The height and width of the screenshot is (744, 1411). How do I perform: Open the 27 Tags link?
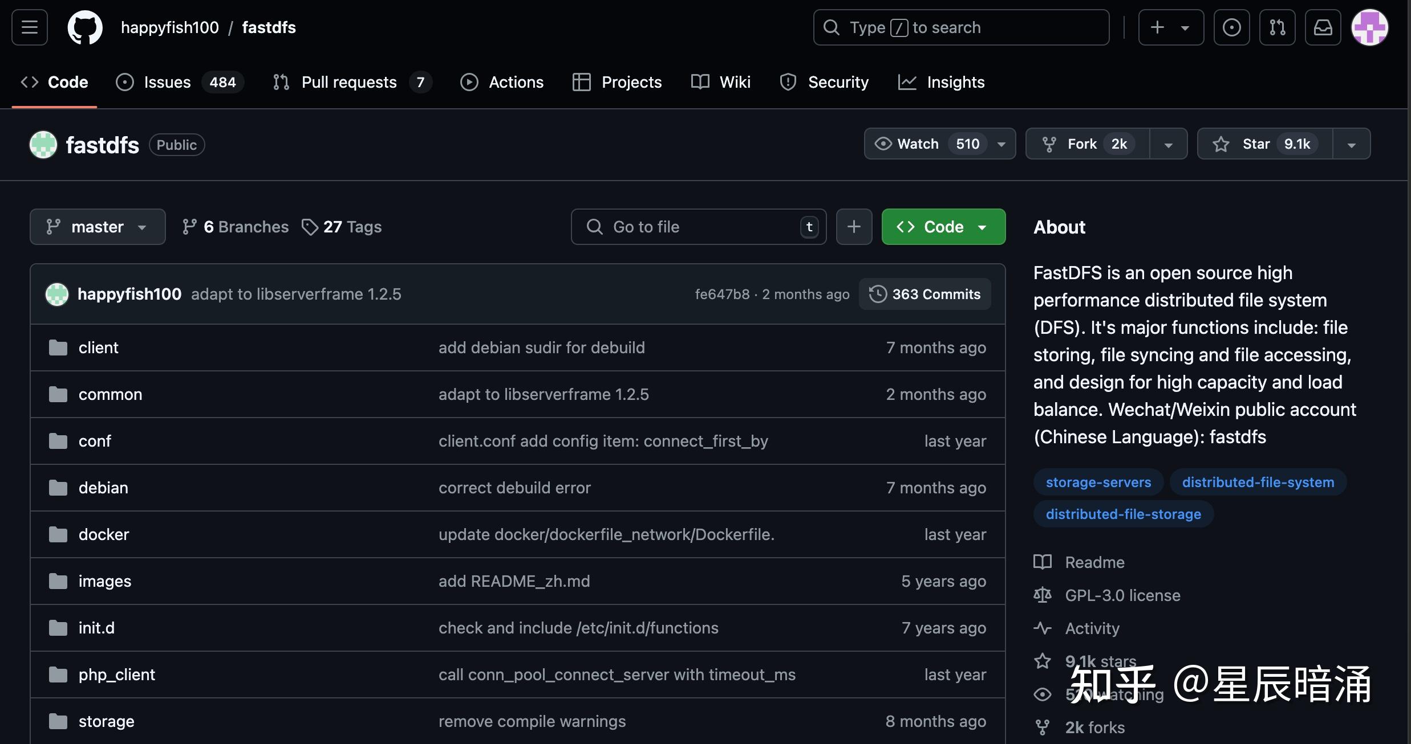pyautogui.click(x=342, y=227)
